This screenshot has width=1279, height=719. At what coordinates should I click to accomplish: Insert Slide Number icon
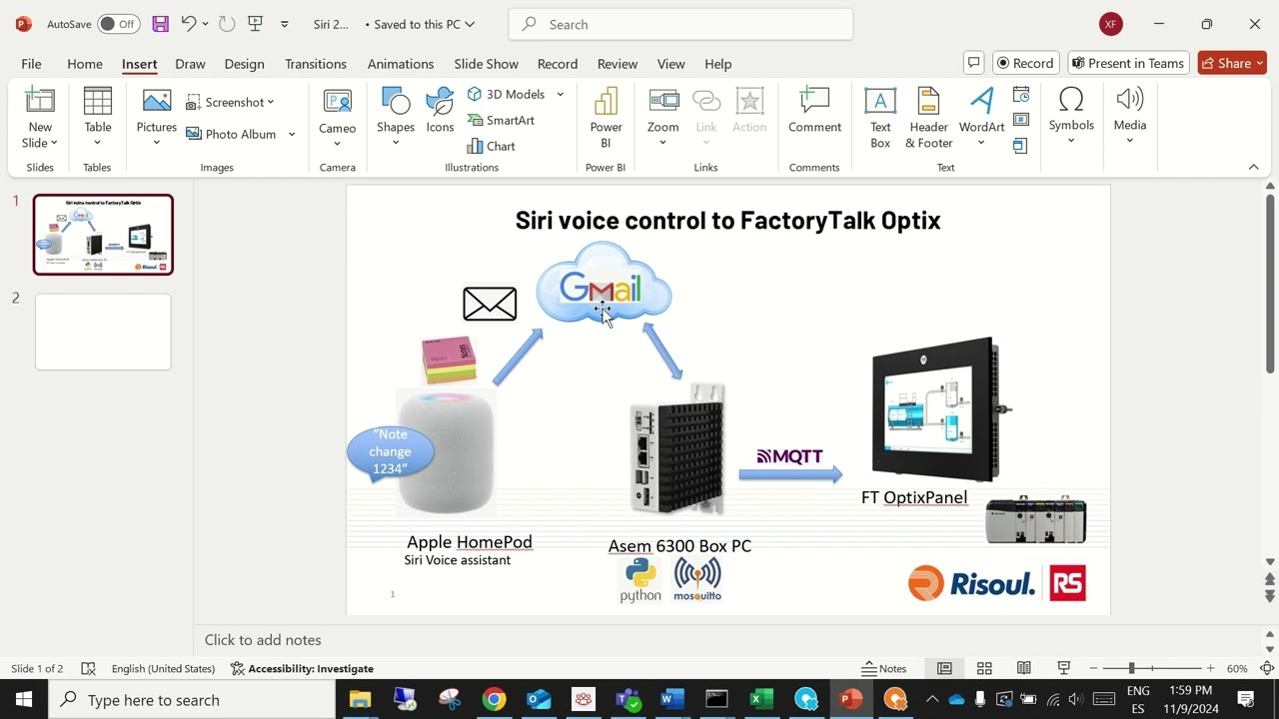pos(1020,120)
